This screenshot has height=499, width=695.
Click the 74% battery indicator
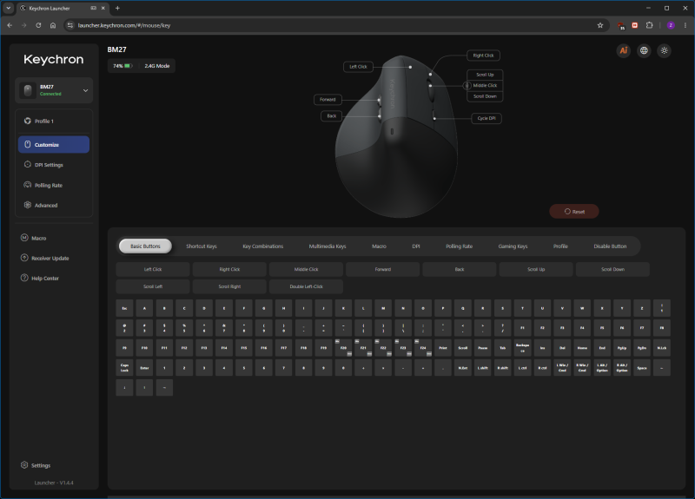pyautogui.click(x=122, y=66)
